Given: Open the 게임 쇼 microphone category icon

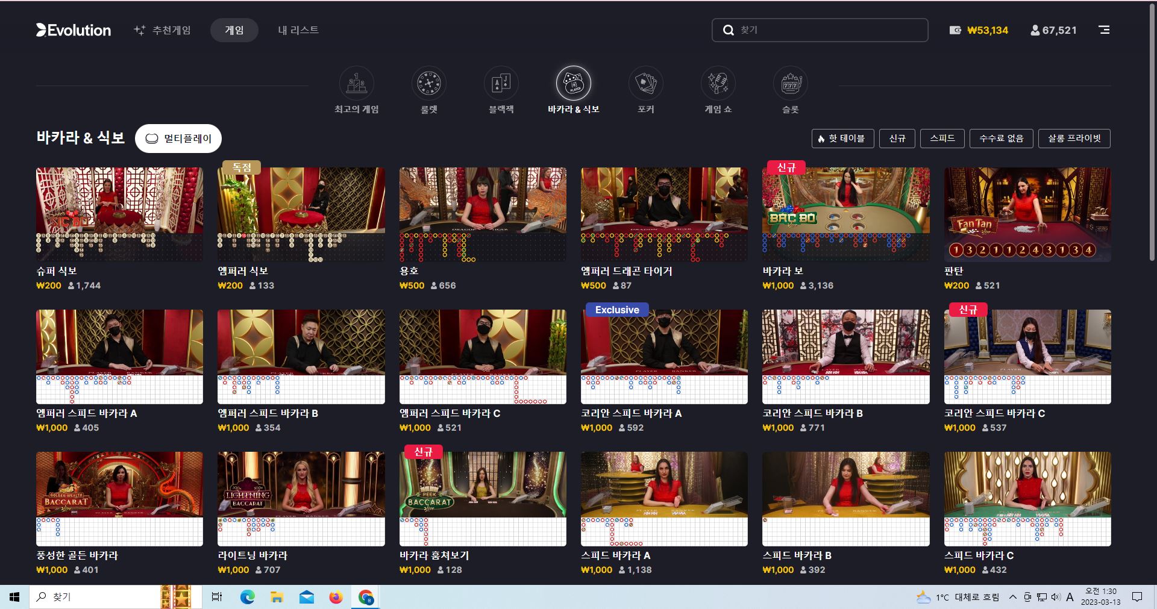Looking at the screenshot, I should [x=718, y=83].
